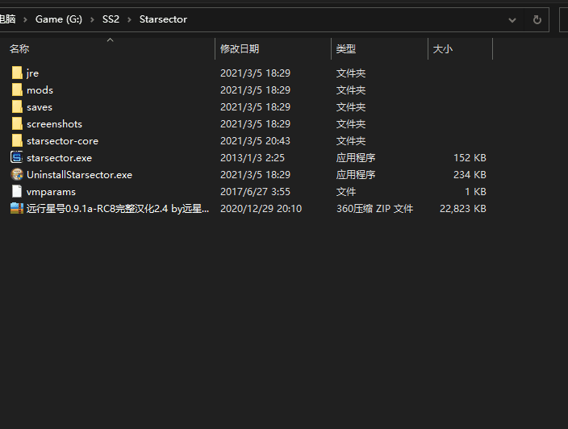The image size is (568, 429).
Task: Go to Game (G:) drive breadcrumb
Action: [x=58, y=19]
